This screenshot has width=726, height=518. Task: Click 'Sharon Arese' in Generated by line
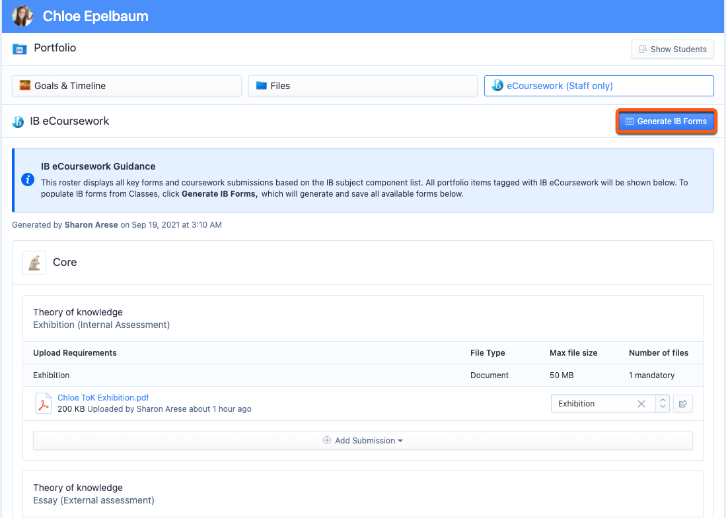click(x=91, y=225)
